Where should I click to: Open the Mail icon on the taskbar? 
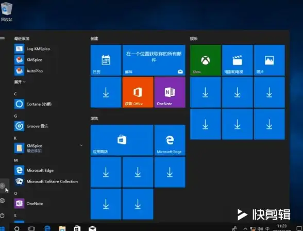point(92,228)
